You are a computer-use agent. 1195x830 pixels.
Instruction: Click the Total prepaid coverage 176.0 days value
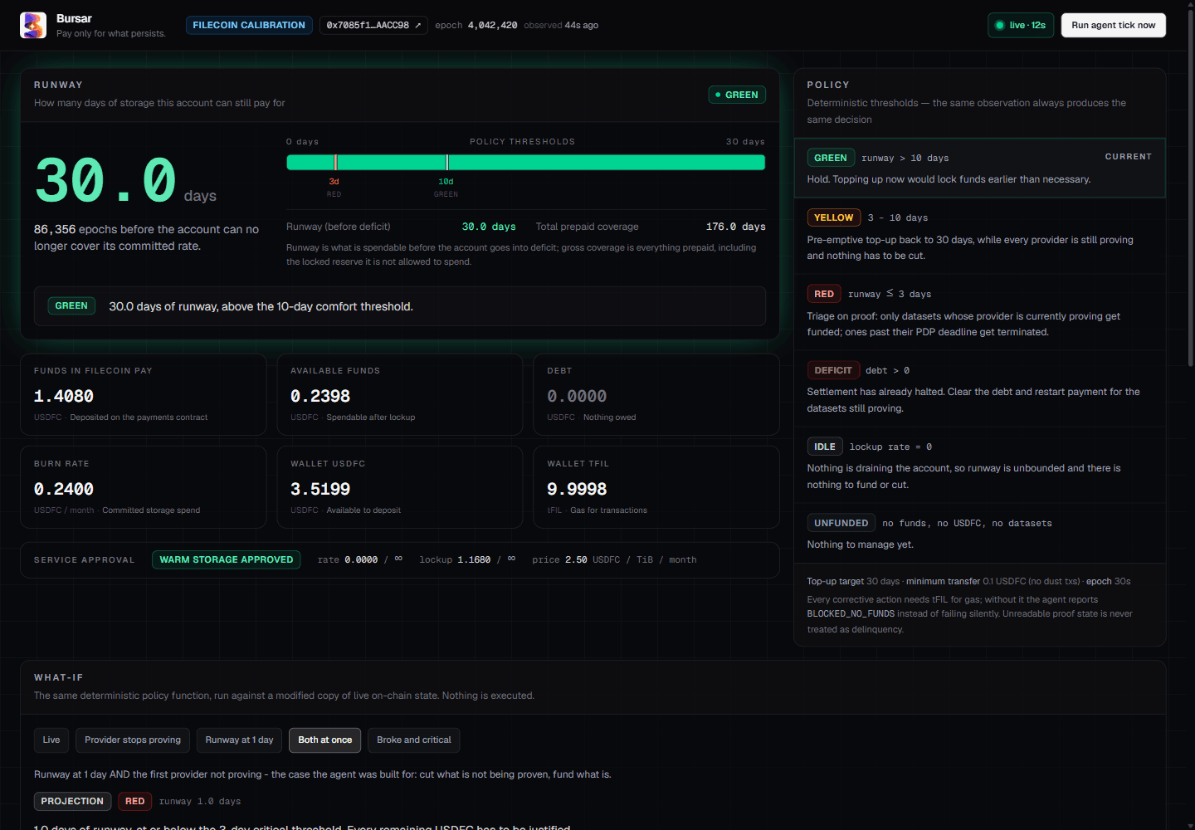click(x=735, y=227)
